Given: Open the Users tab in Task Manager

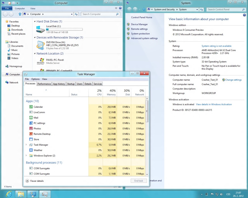Looking at the screenshot, I should tap(80, 84).
